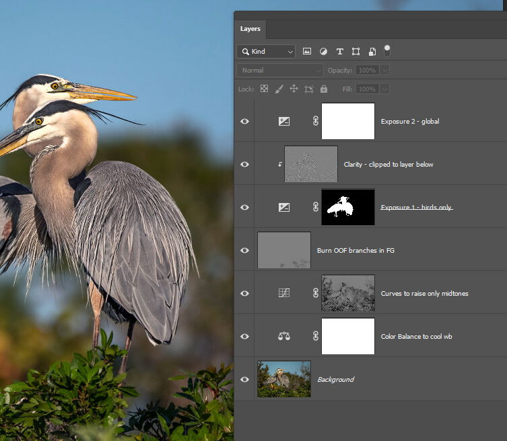Viewport: 507px width, 441px height.
Task: Filter layers by adjustment layer icon
Action: (323, 51)
